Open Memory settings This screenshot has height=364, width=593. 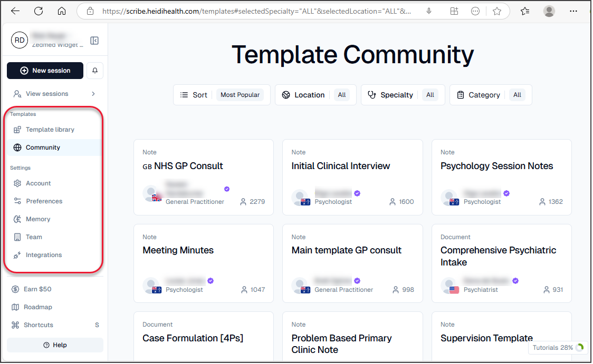coord(54,219)
